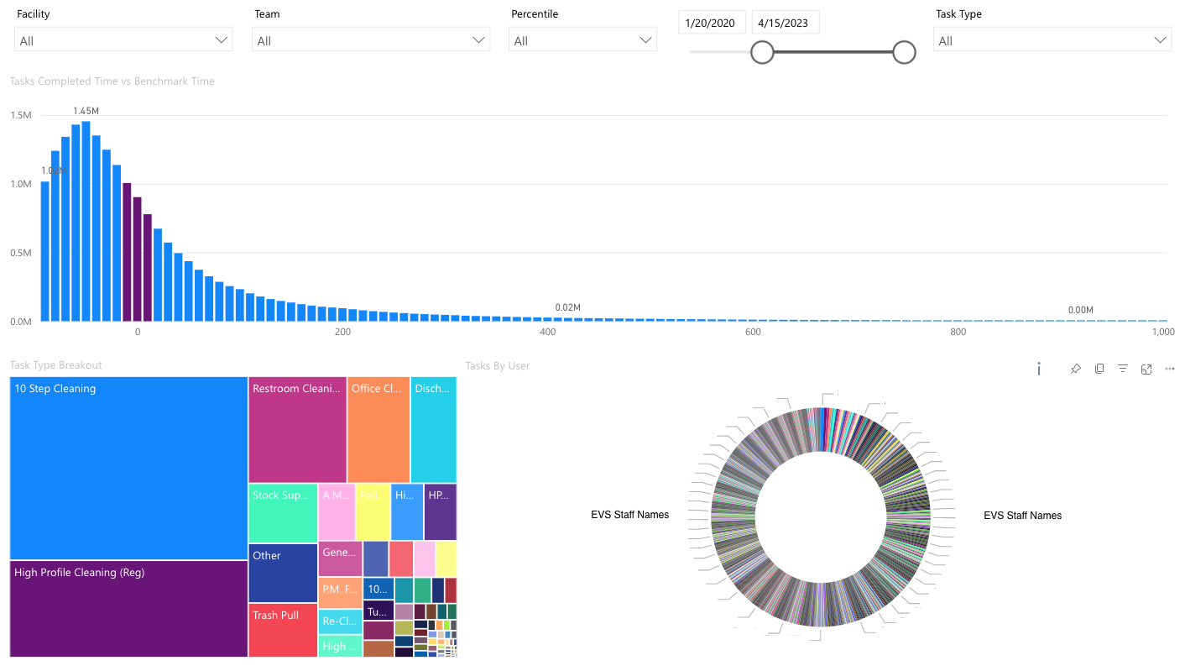Expand the Facility dropdown

[123, 40]
